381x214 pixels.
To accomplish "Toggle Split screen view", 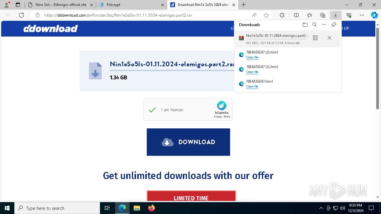I will [x=296, y=15].
